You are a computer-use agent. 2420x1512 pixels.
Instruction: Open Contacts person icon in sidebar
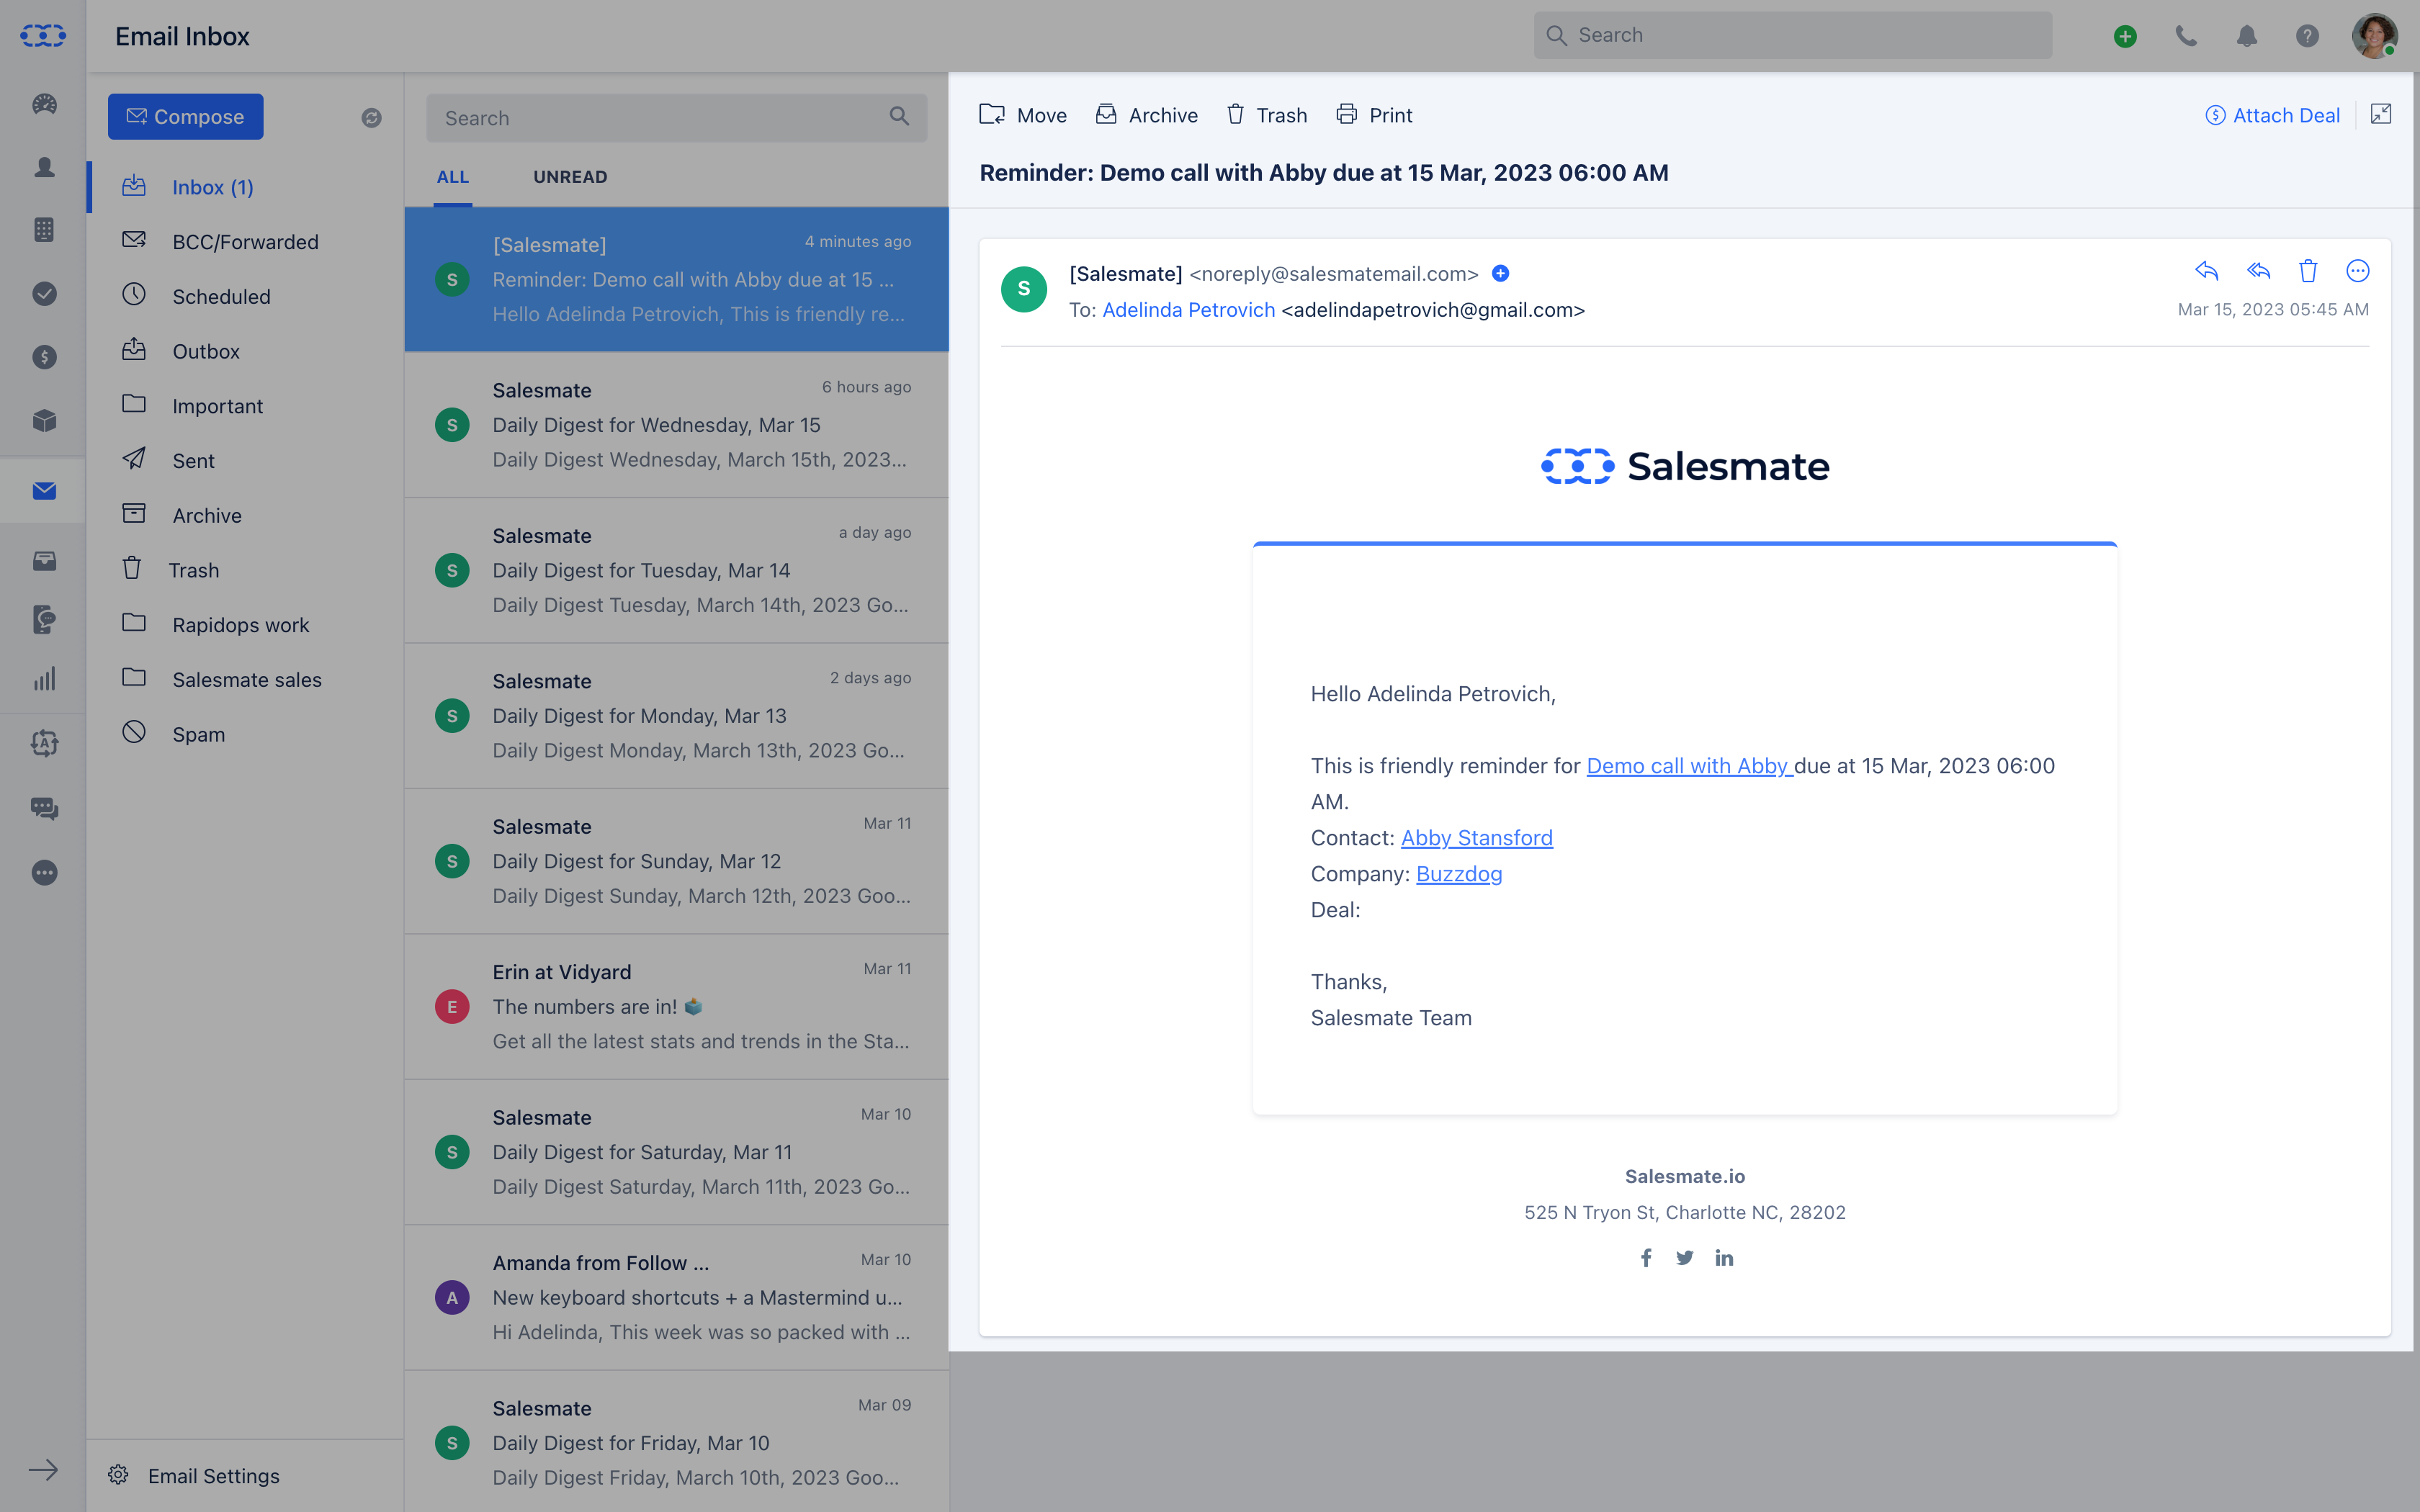(x=44, y=167)
